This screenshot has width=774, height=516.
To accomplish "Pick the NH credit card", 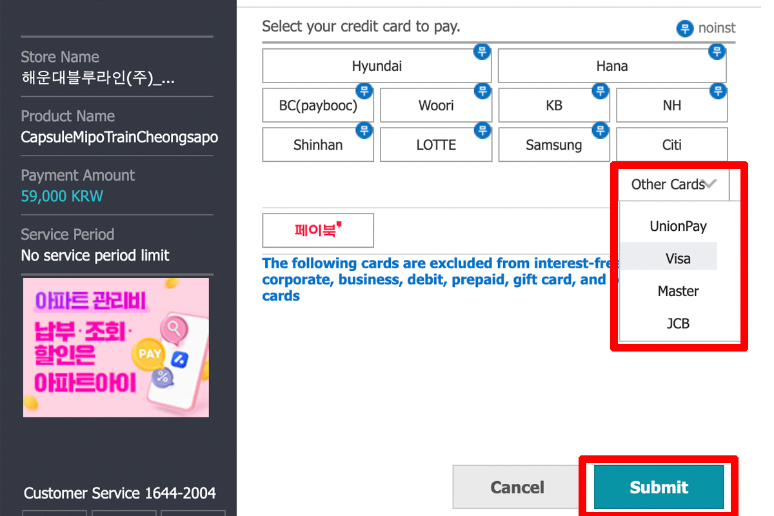I will click(x=671, y=106).
